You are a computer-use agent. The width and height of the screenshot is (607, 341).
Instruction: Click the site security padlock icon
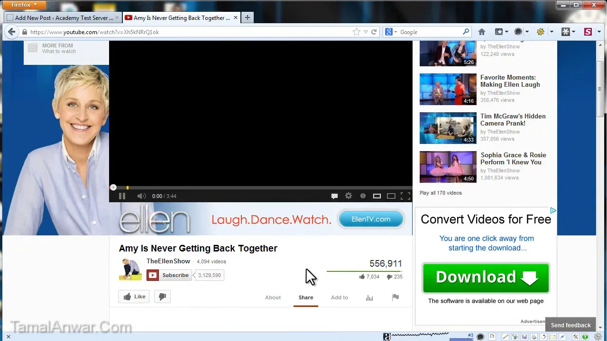25,32
